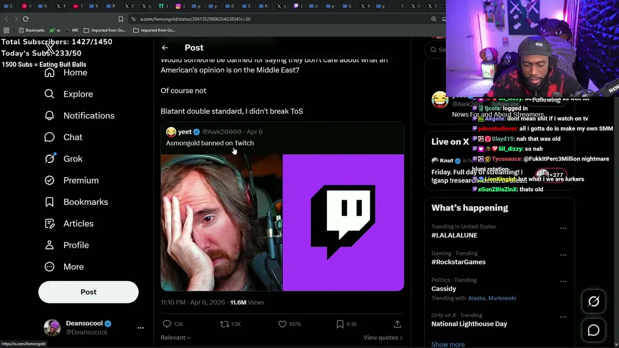
Task: Click the 11:10 PM Apr 6, 2026 timestamp
Action: 192,302
